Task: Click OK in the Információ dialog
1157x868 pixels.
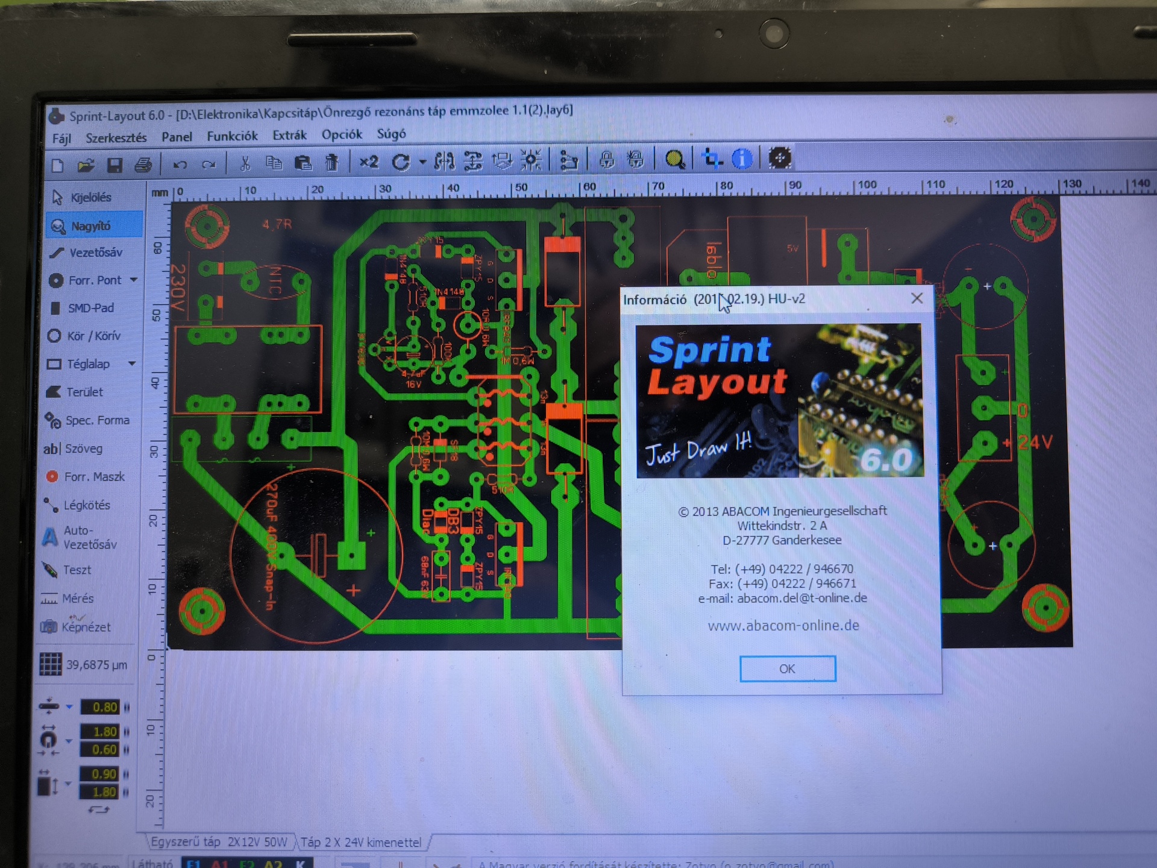Action: [x=787, y=668]
